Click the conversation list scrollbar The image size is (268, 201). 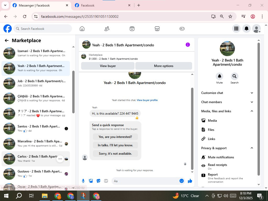(73, 92)
